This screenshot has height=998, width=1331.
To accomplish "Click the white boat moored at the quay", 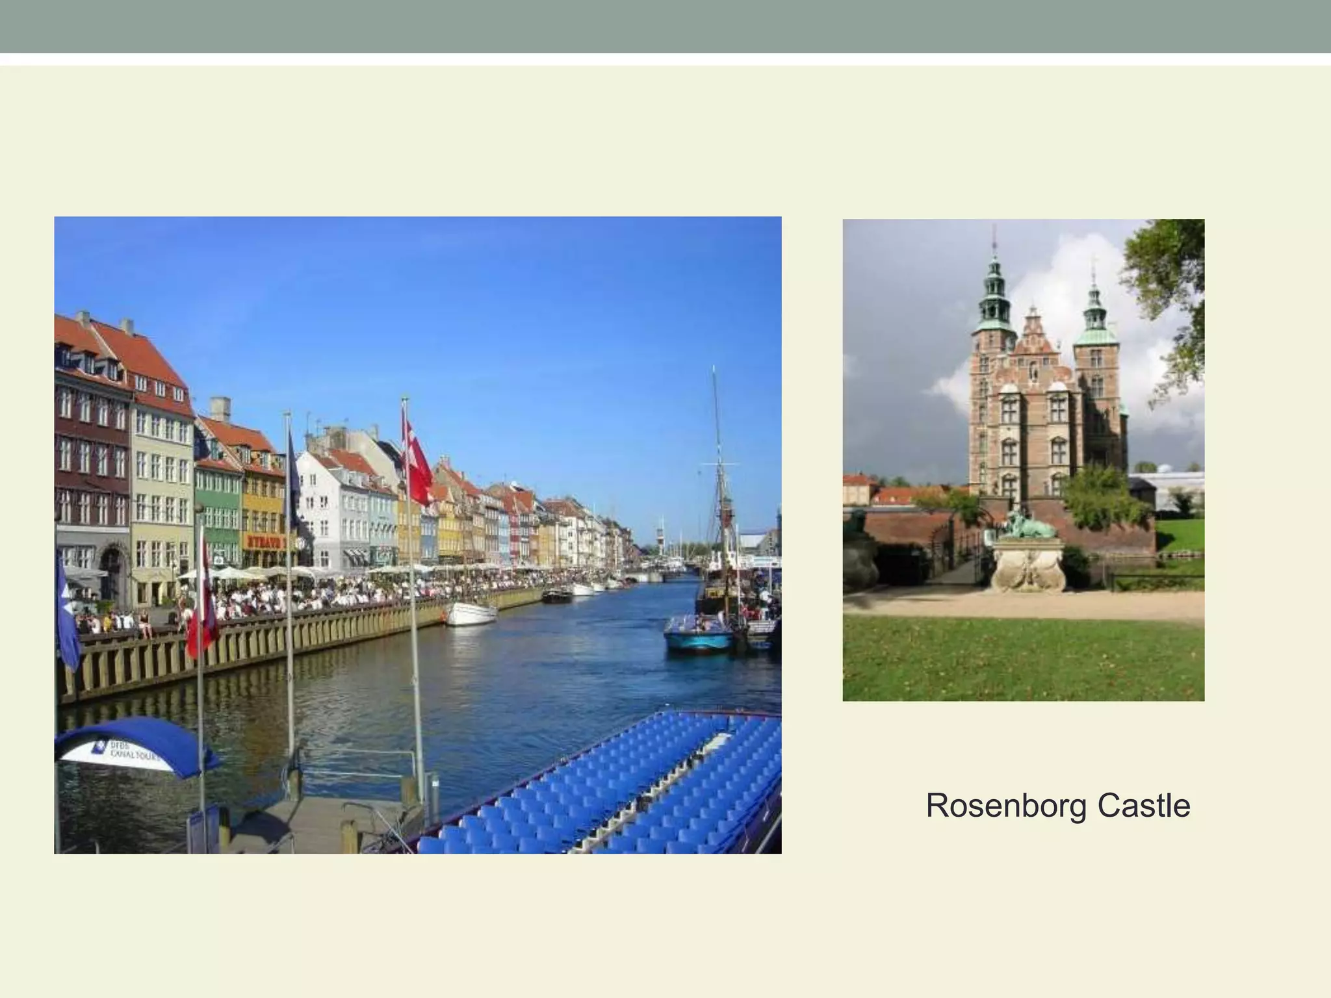I will click(x=471, y=613).
